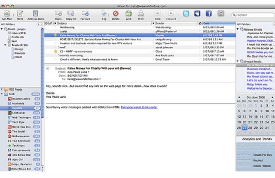Open Baby, I miss you unread email
The height and width of the screenshot is (178, 275).
(x=257, y=84)
